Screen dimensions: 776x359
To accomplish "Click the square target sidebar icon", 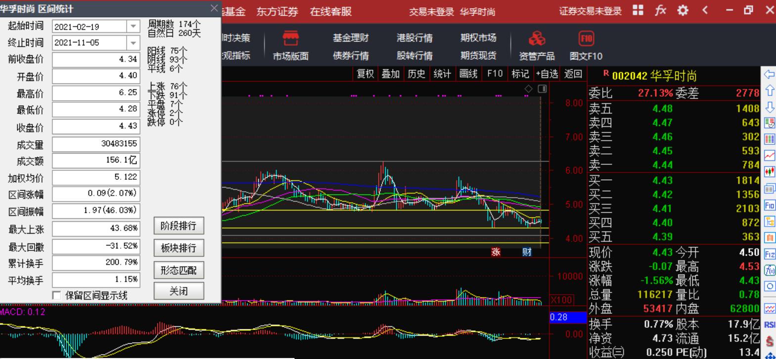I will click(x=770, y=286).
